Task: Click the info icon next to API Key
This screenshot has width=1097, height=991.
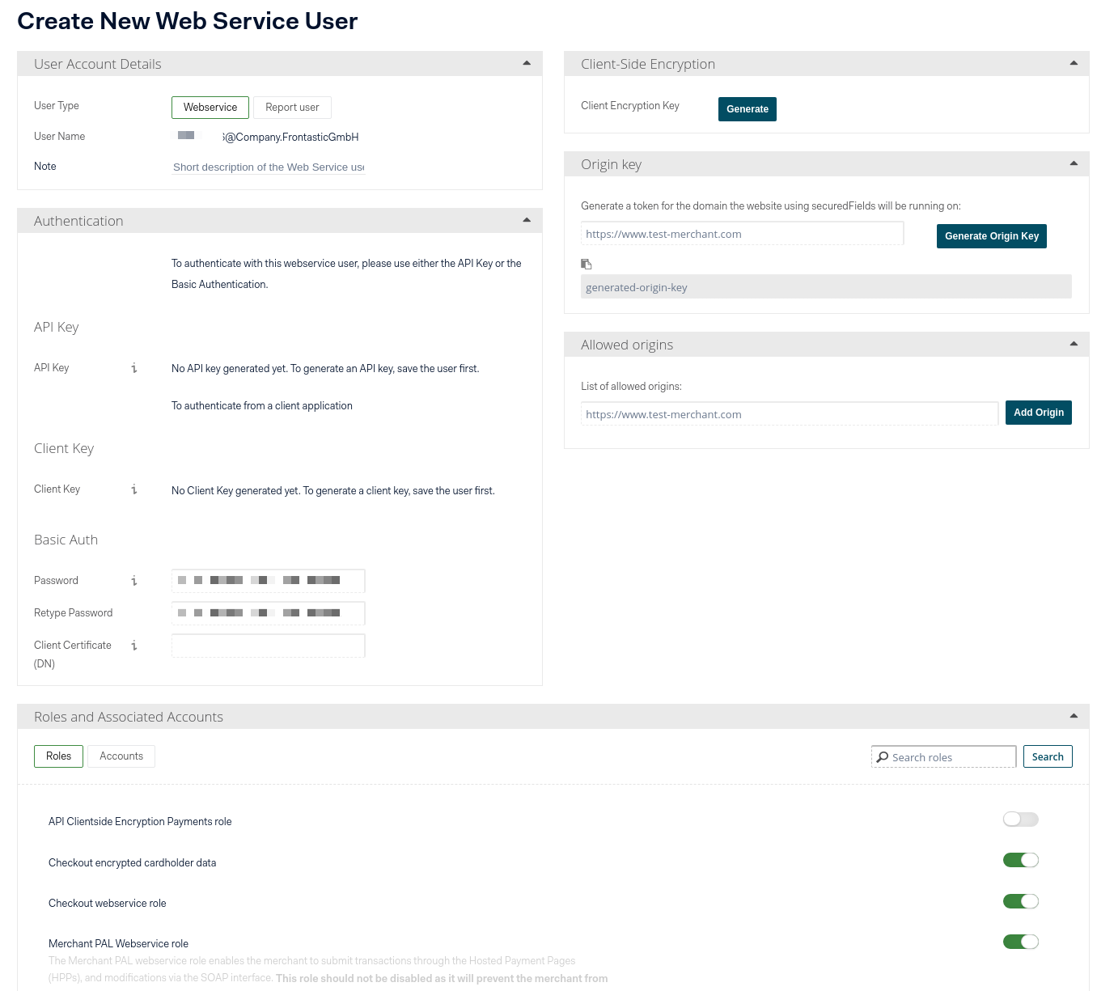Action: point(134,368)
